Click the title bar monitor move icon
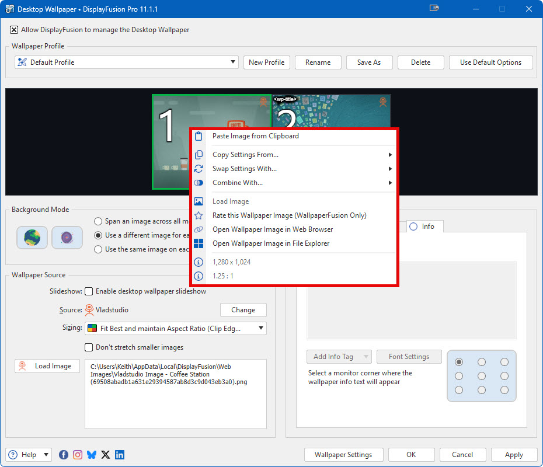Screen dimensions: 543x467 434,9
